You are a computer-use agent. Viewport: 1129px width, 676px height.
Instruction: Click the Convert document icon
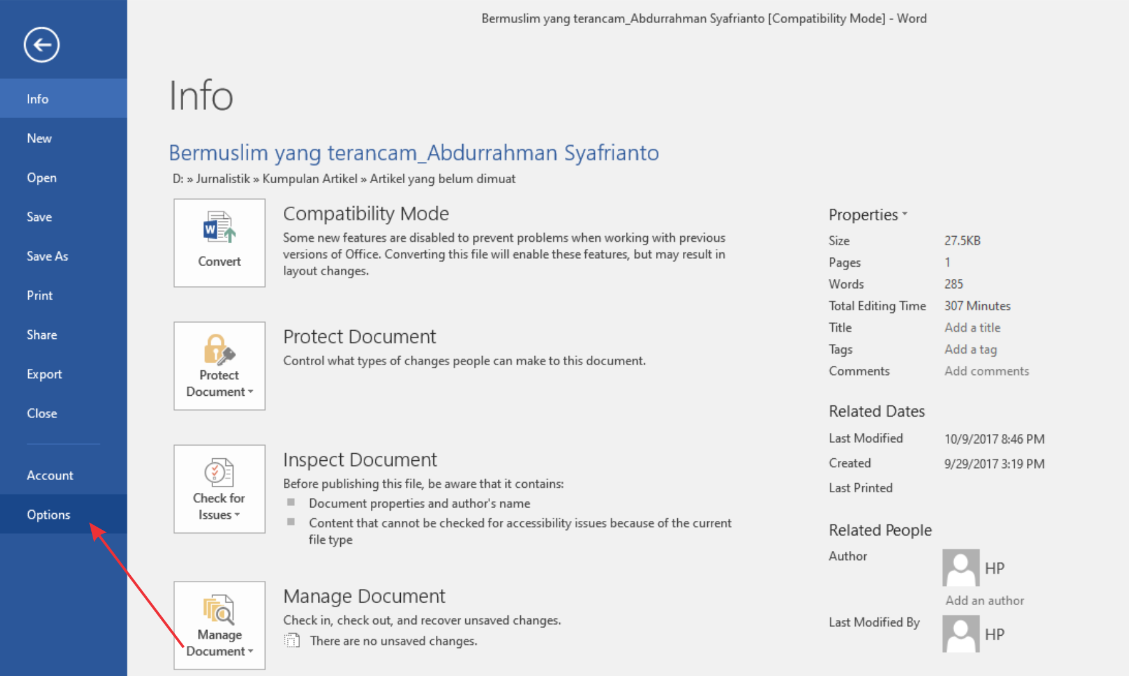pyautogui.click(x=219, y=228)
